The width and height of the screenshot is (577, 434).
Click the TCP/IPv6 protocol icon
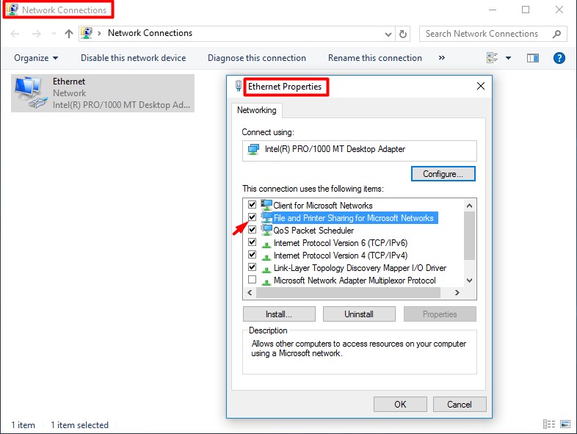tap(266, 245)
